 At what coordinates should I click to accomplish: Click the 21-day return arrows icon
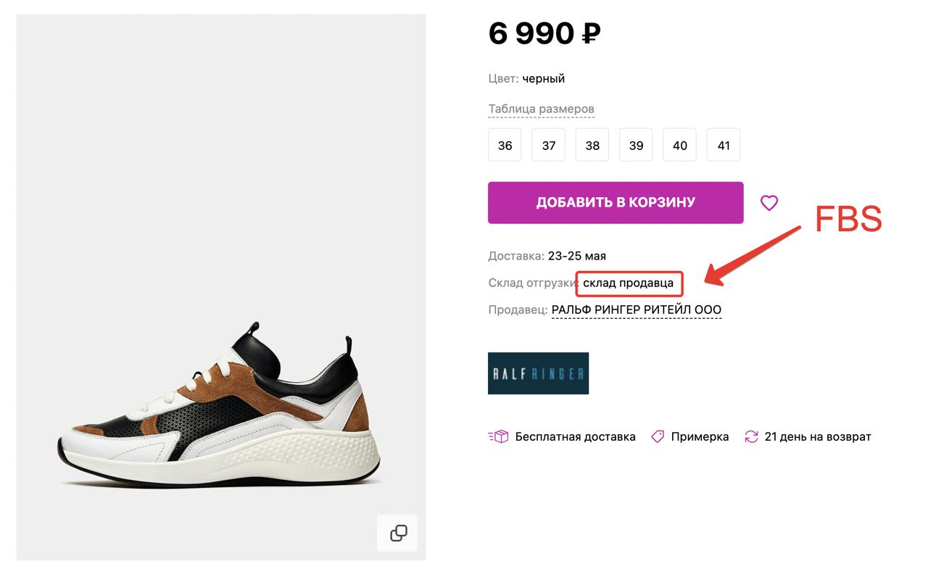751,436
